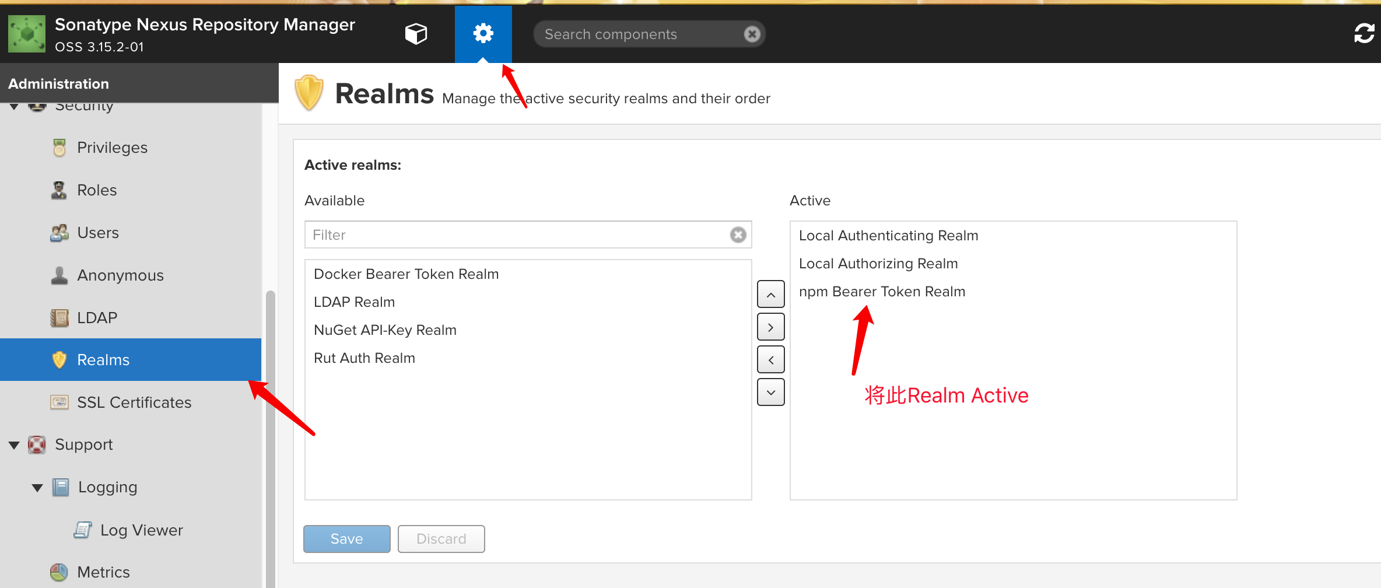Collapse the Logging tree node
Image resolution: width=1381 pixels, height=588 pixels.
[x=37, y=488]
